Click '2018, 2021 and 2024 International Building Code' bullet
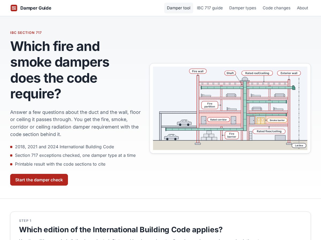Viewport: 321px width, 240px height. 64,147
